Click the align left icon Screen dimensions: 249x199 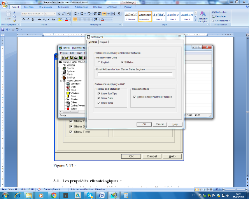pyautogui.click(x=75, y=19)
